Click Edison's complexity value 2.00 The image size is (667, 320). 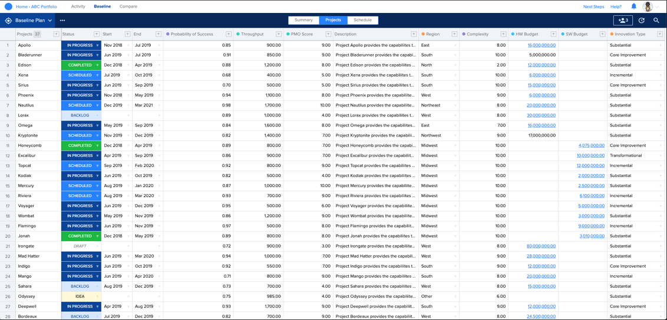click(500, 65)
